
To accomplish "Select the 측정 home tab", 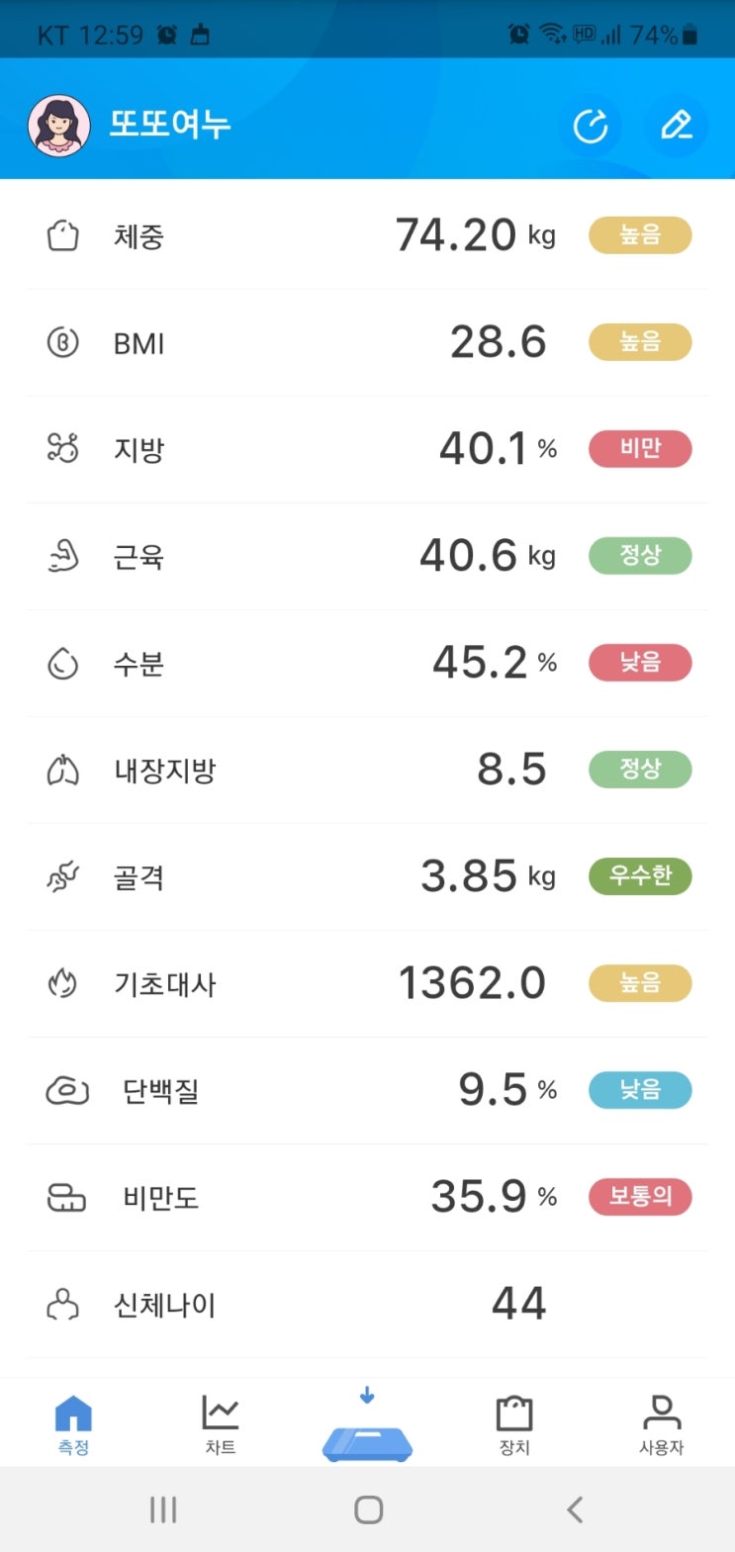I will (73, 1424).
